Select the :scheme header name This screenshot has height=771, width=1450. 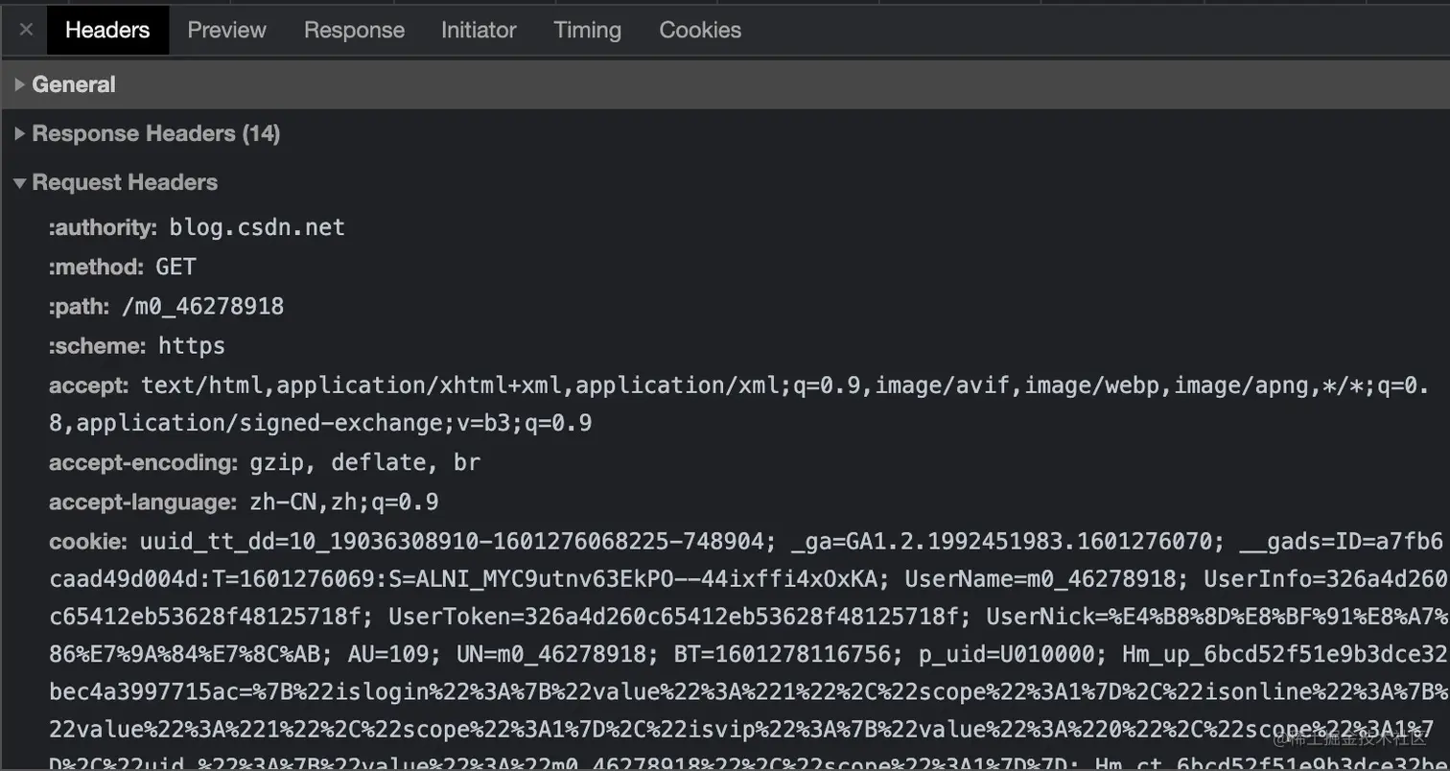point(97,345)
